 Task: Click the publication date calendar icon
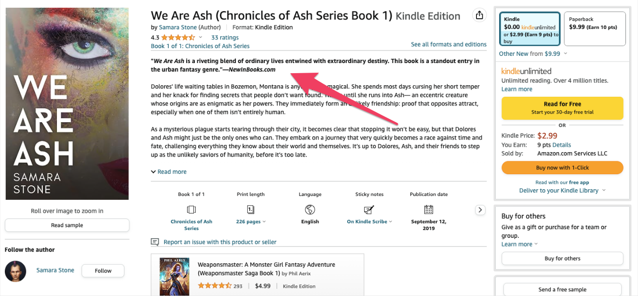428,210
